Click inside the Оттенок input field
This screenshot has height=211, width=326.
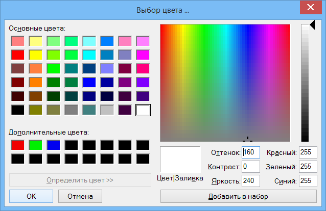pos(251,152)
